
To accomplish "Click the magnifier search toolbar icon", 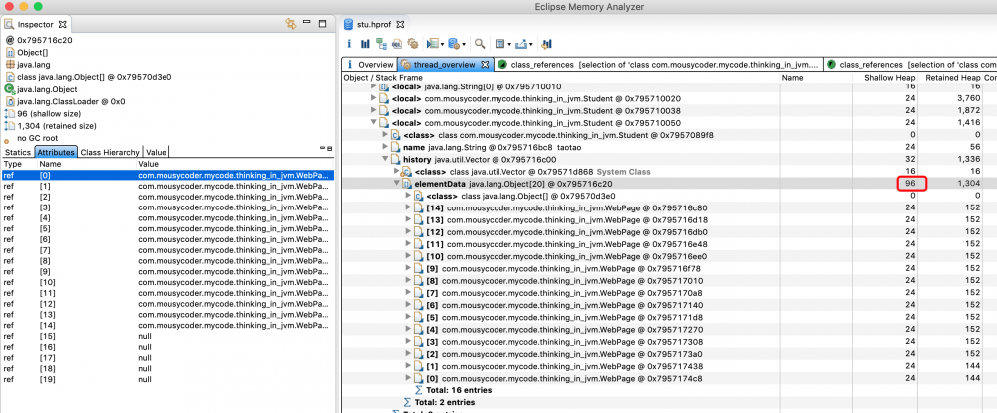I will coord(480,44).
